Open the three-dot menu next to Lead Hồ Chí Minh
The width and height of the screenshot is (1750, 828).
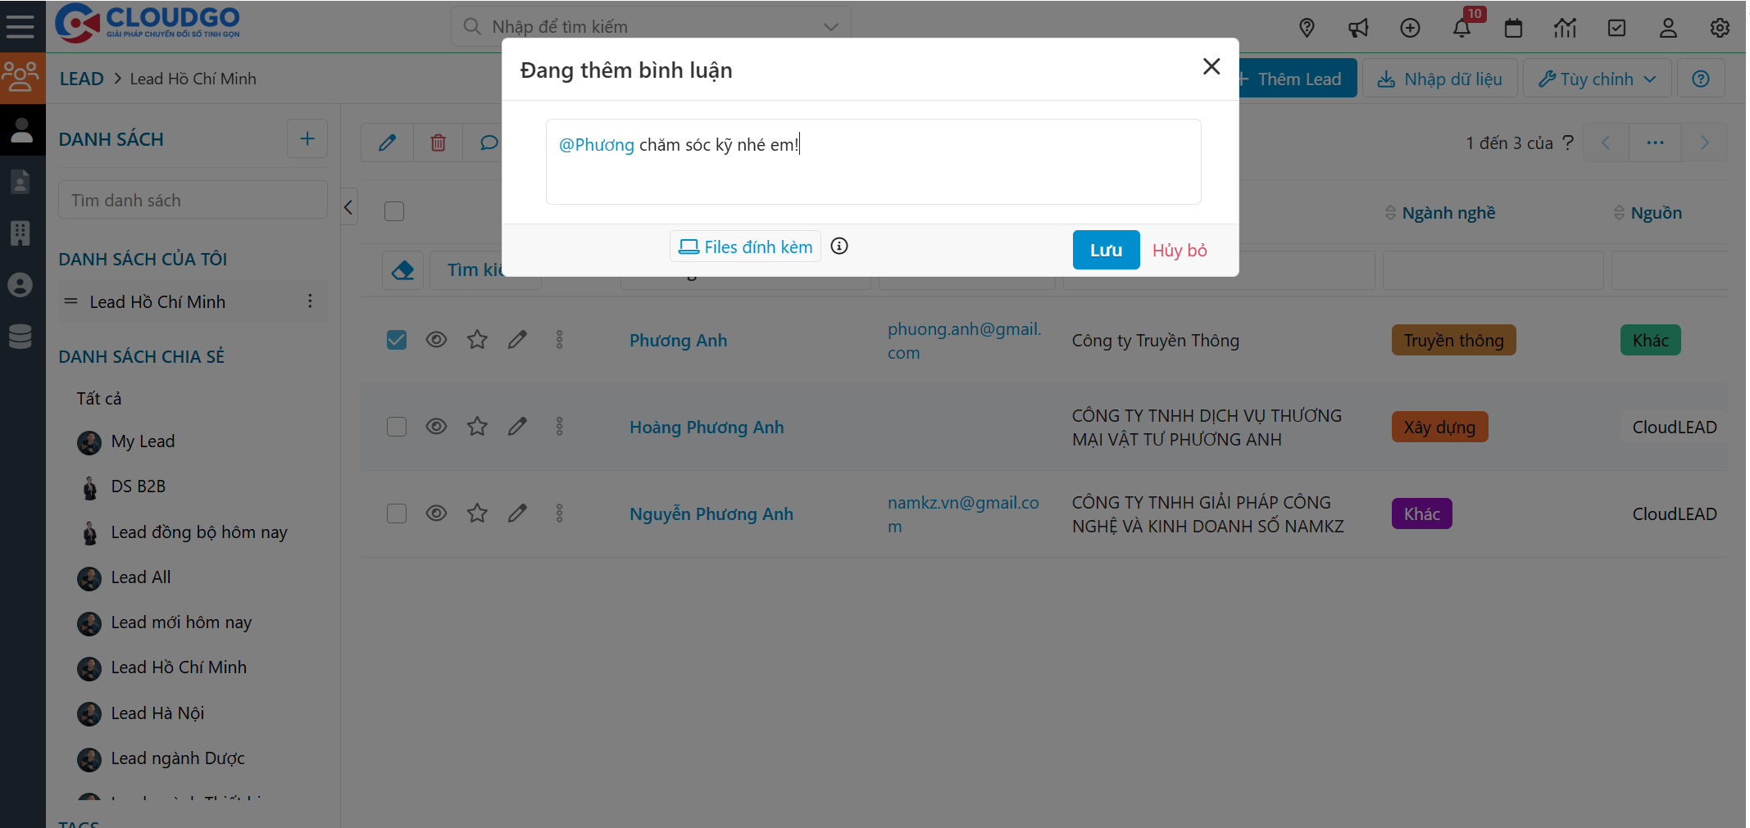pyautogui.click(x=310, y=301)
